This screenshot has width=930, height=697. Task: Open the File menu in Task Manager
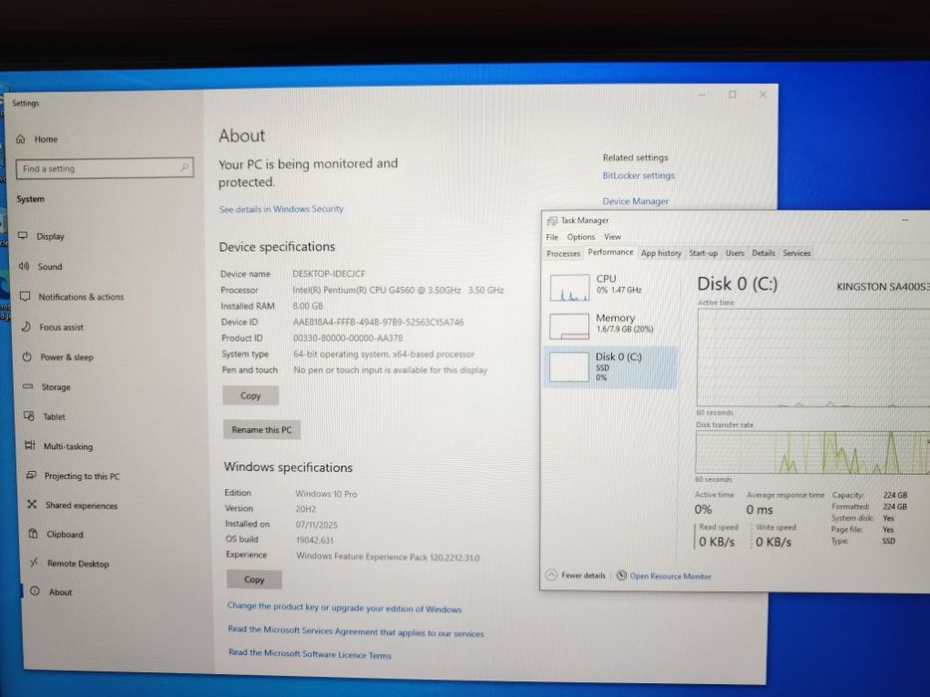coord(551,237)
